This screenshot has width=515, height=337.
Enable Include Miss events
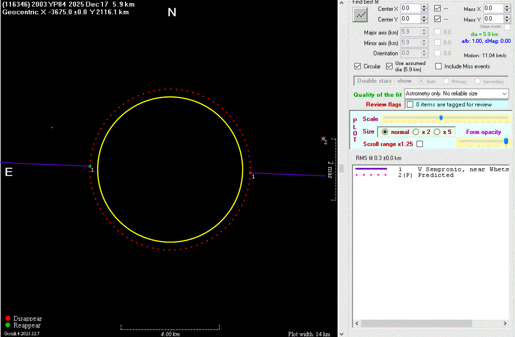(x=438, y=66)
